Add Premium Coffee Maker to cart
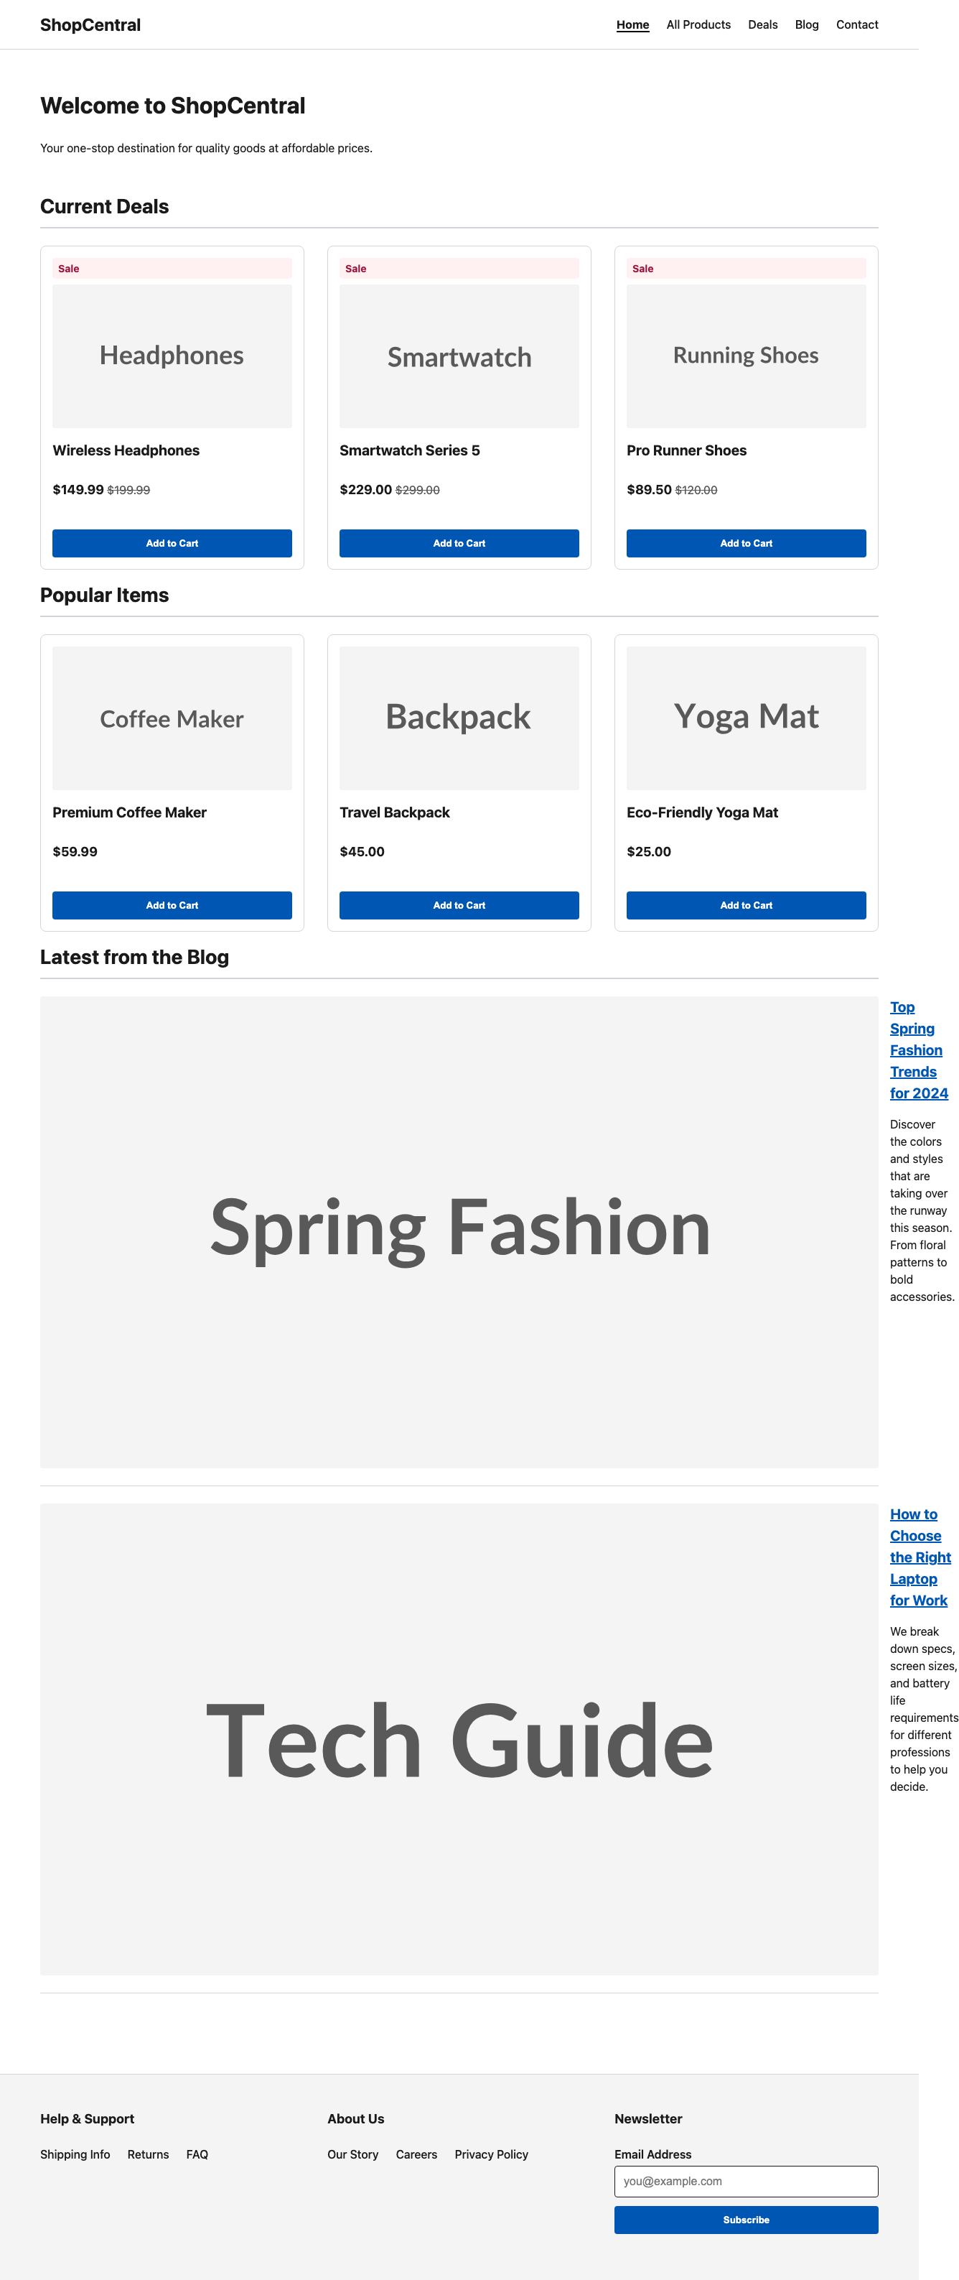This screenshot has width=959, height=2280. 172,905
